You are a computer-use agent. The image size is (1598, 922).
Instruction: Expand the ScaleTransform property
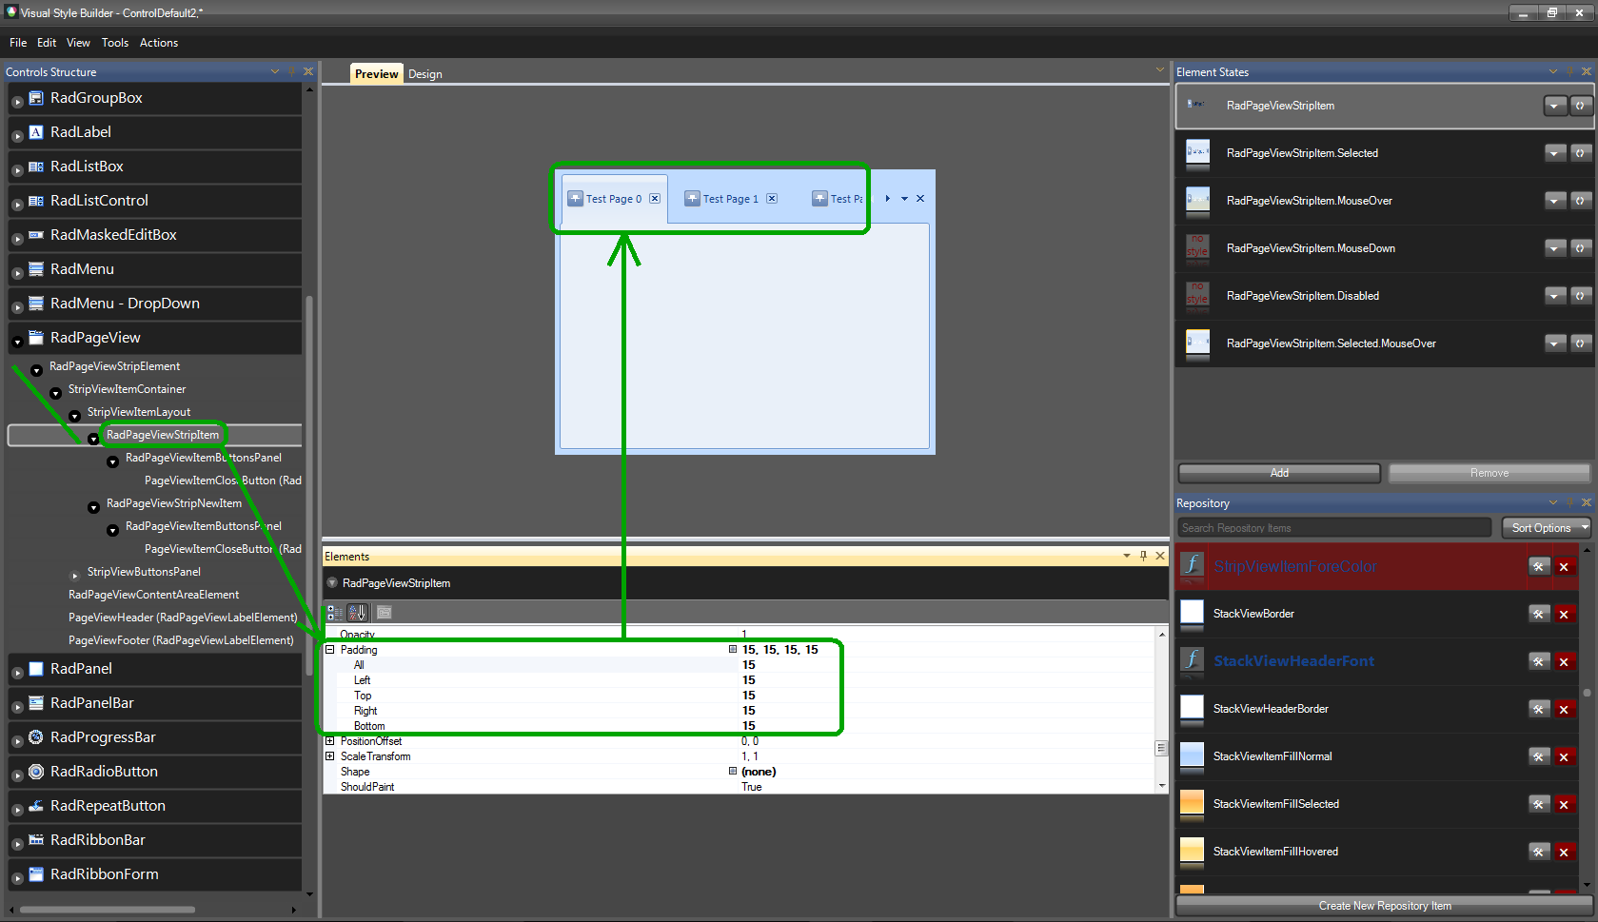(x=330, y=756)
